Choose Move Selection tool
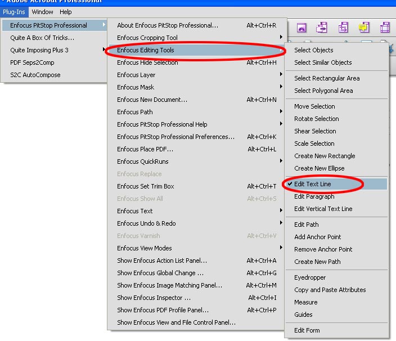 pos(336,106)
